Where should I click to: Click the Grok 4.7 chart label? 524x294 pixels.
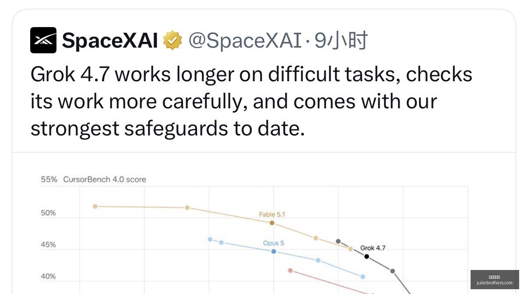click(373, 248)
